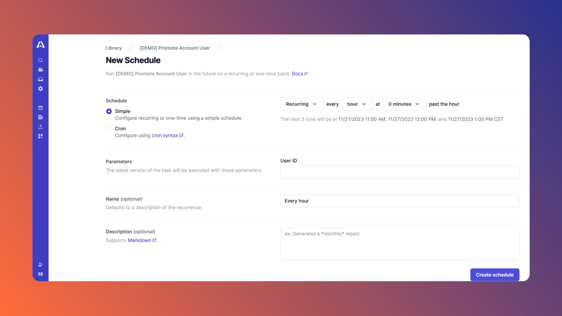The image size is (562, 316).
Task: Navigate to Library breadcrumb
Action: tap(114, 48)
